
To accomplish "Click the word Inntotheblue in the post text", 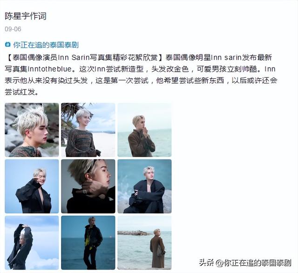I will [x=50, y=69].
